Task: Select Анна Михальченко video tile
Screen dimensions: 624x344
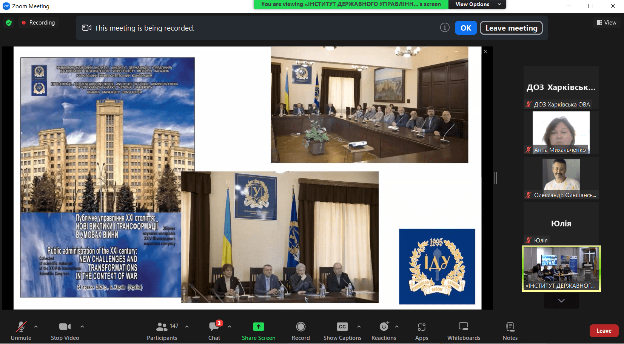Action: [561, 133]
